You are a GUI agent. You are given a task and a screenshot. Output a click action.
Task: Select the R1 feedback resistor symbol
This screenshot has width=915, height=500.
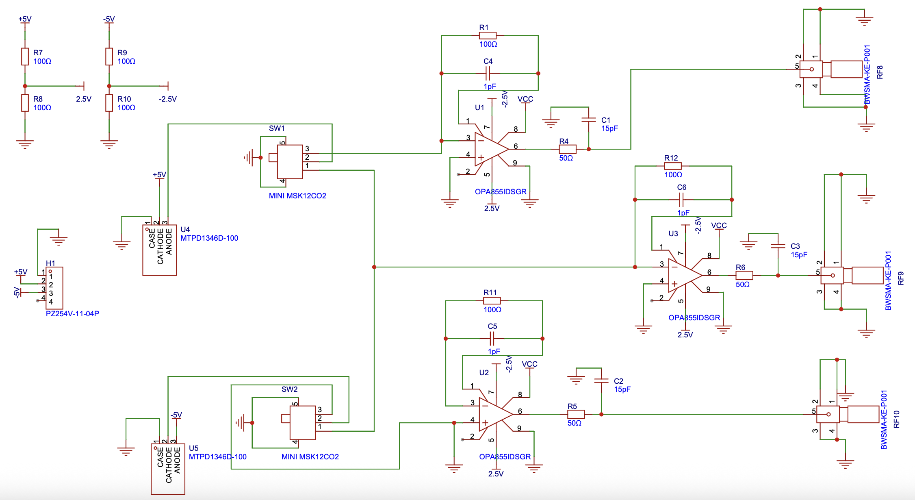488,36
